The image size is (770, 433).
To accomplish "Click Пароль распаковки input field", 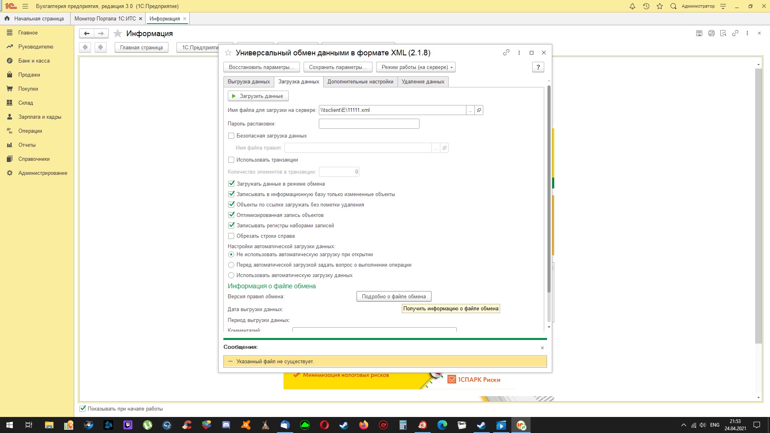I will point(369,124).
